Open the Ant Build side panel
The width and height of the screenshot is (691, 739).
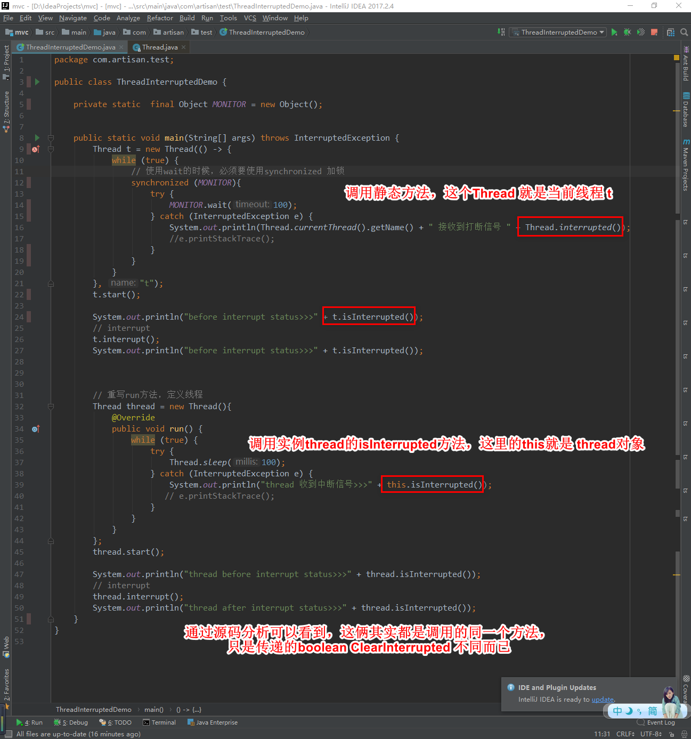[686, 63]
